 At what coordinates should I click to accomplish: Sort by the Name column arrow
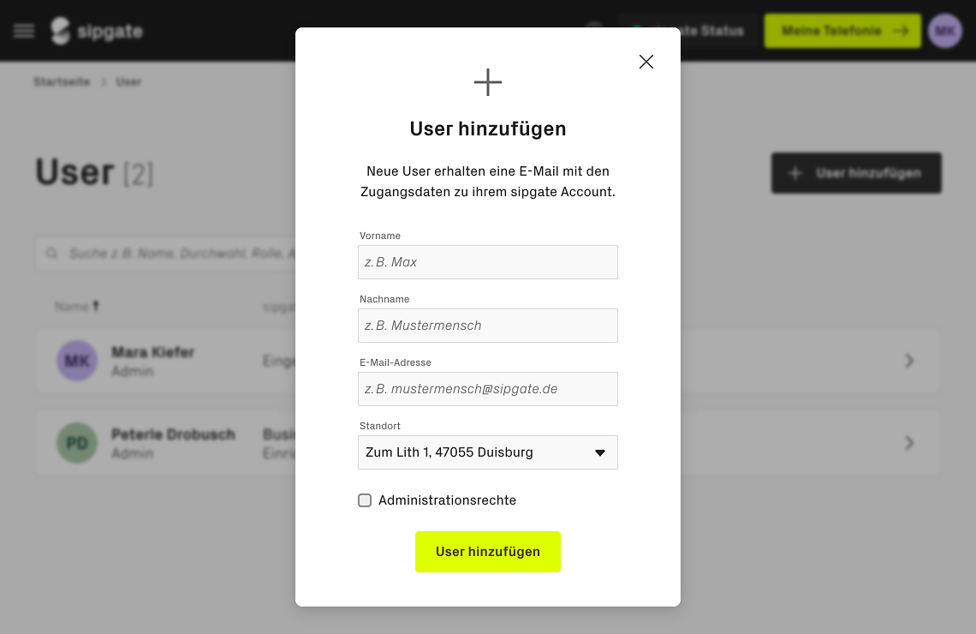click(x=96, y=306)
